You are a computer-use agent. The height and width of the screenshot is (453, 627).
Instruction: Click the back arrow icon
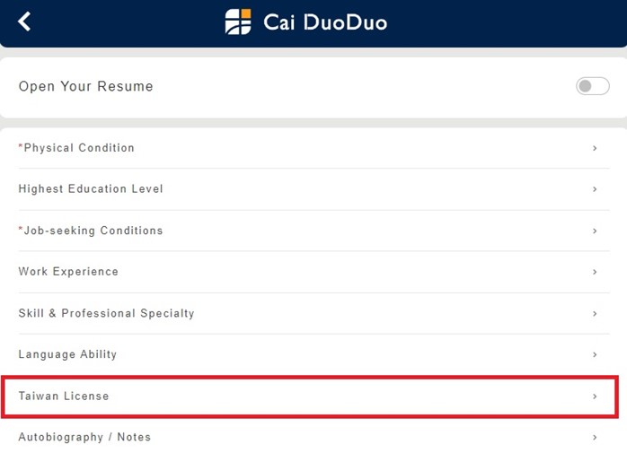[x=24, y=22]
